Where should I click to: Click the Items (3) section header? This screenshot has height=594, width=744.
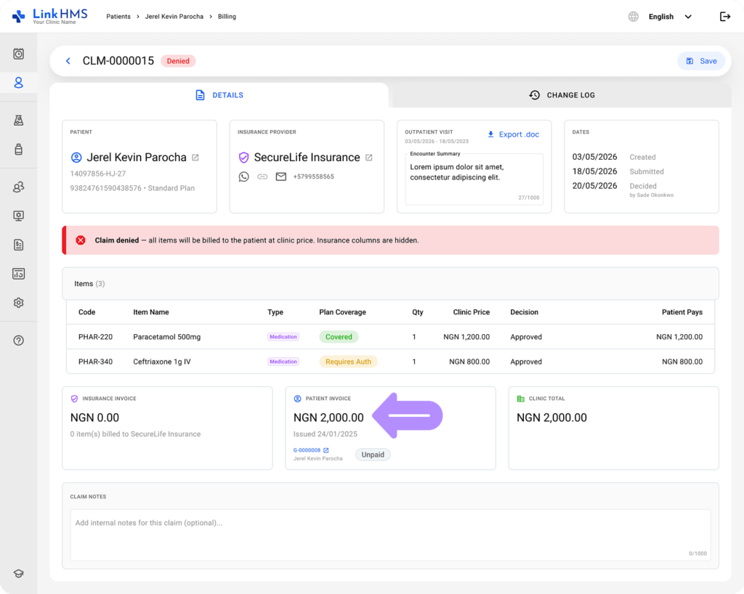(390, 283)
